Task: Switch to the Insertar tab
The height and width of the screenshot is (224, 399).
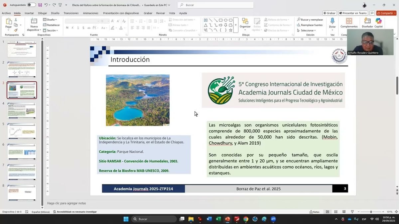Action: 29,13
